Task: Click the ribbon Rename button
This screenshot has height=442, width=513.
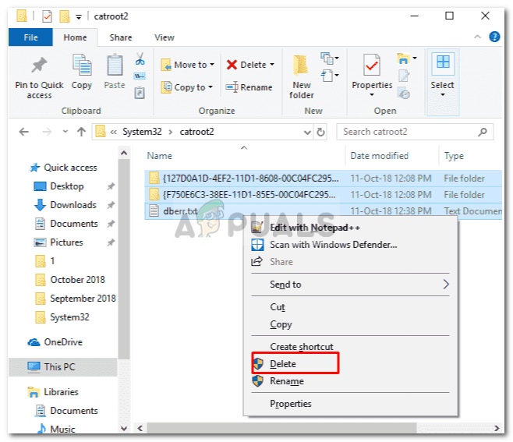Action: [249, 87]
